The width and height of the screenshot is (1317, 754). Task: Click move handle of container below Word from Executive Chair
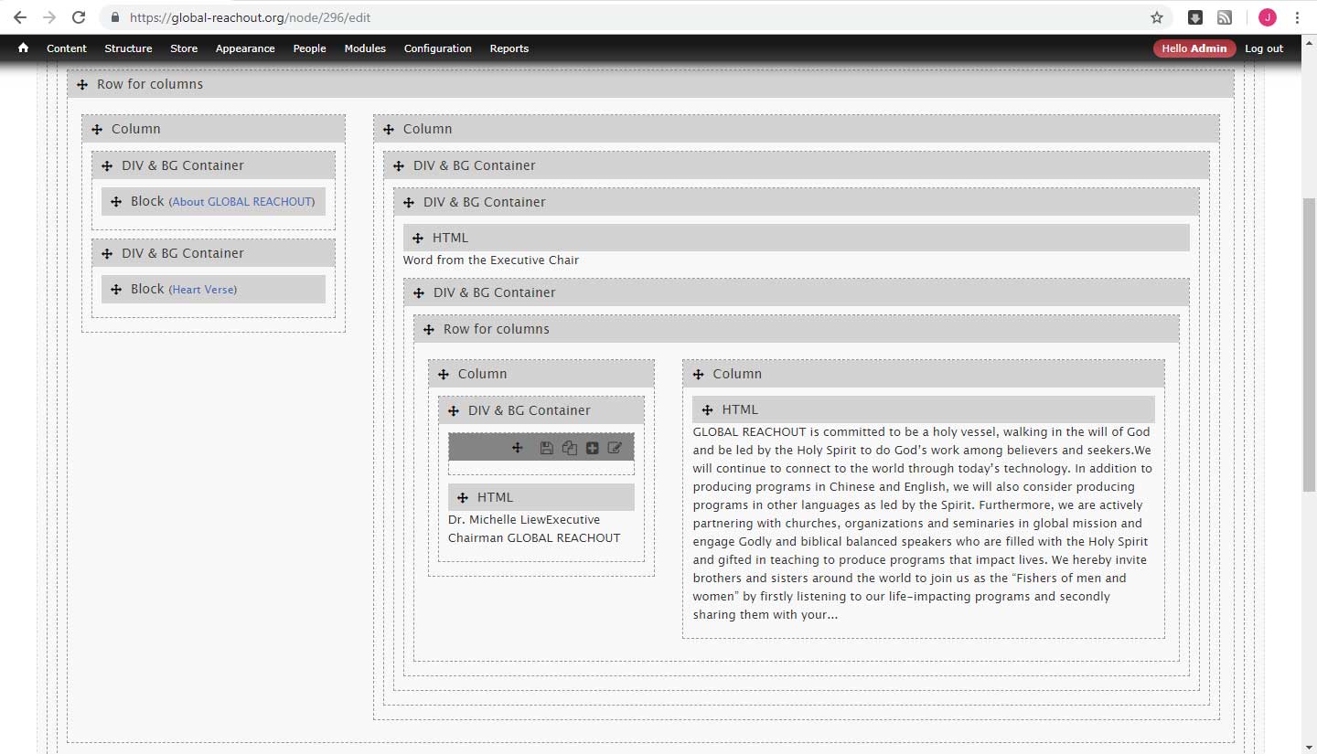coord(419,293)
